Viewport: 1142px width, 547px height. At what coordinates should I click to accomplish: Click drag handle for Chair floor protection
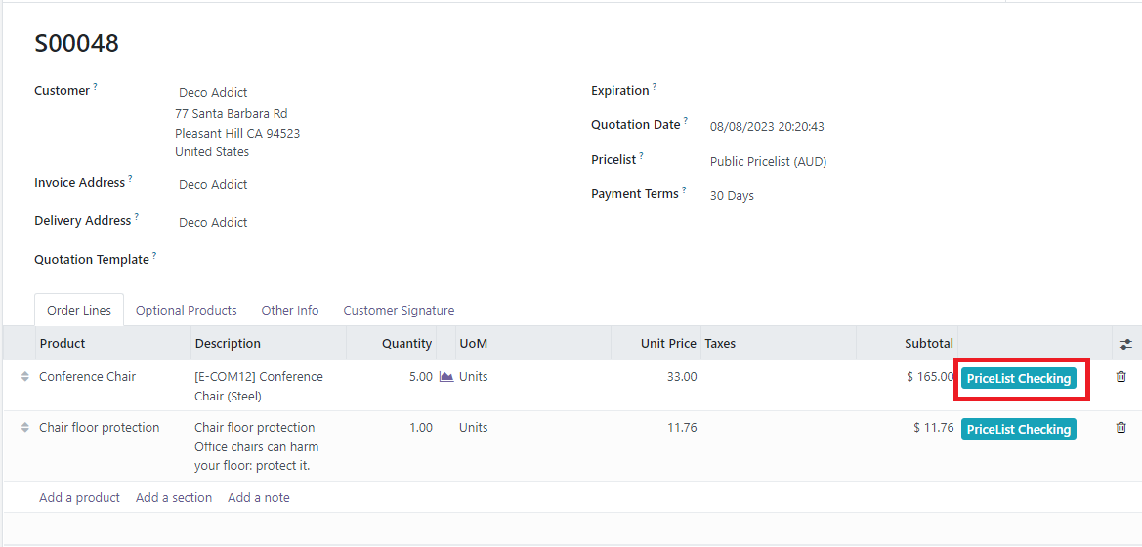pyautogui.click(x=24, y=428)
